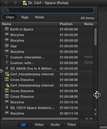107x129 pixels.
Task: Click the scroll up arrow of the list
Action: point(95,110)
